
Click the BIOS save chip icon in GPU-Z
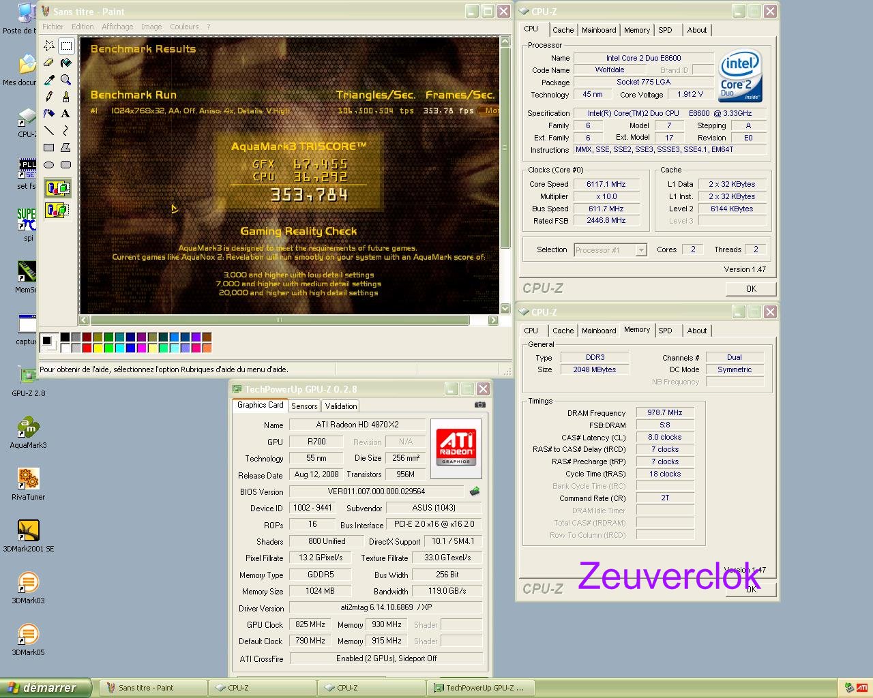475,491
